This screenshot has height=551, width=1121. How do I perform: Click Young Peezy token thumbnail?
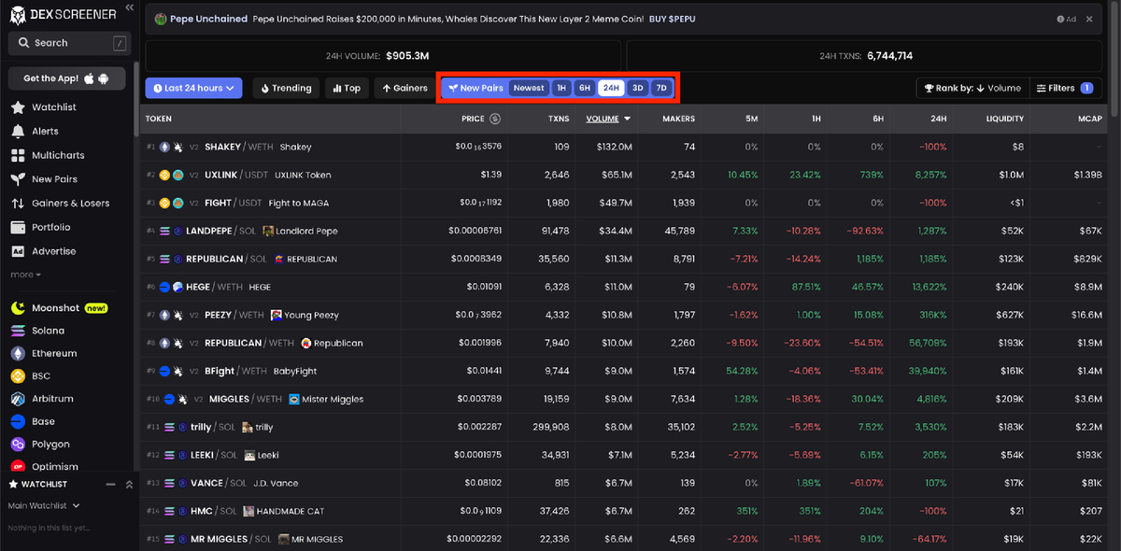point(276,315)
